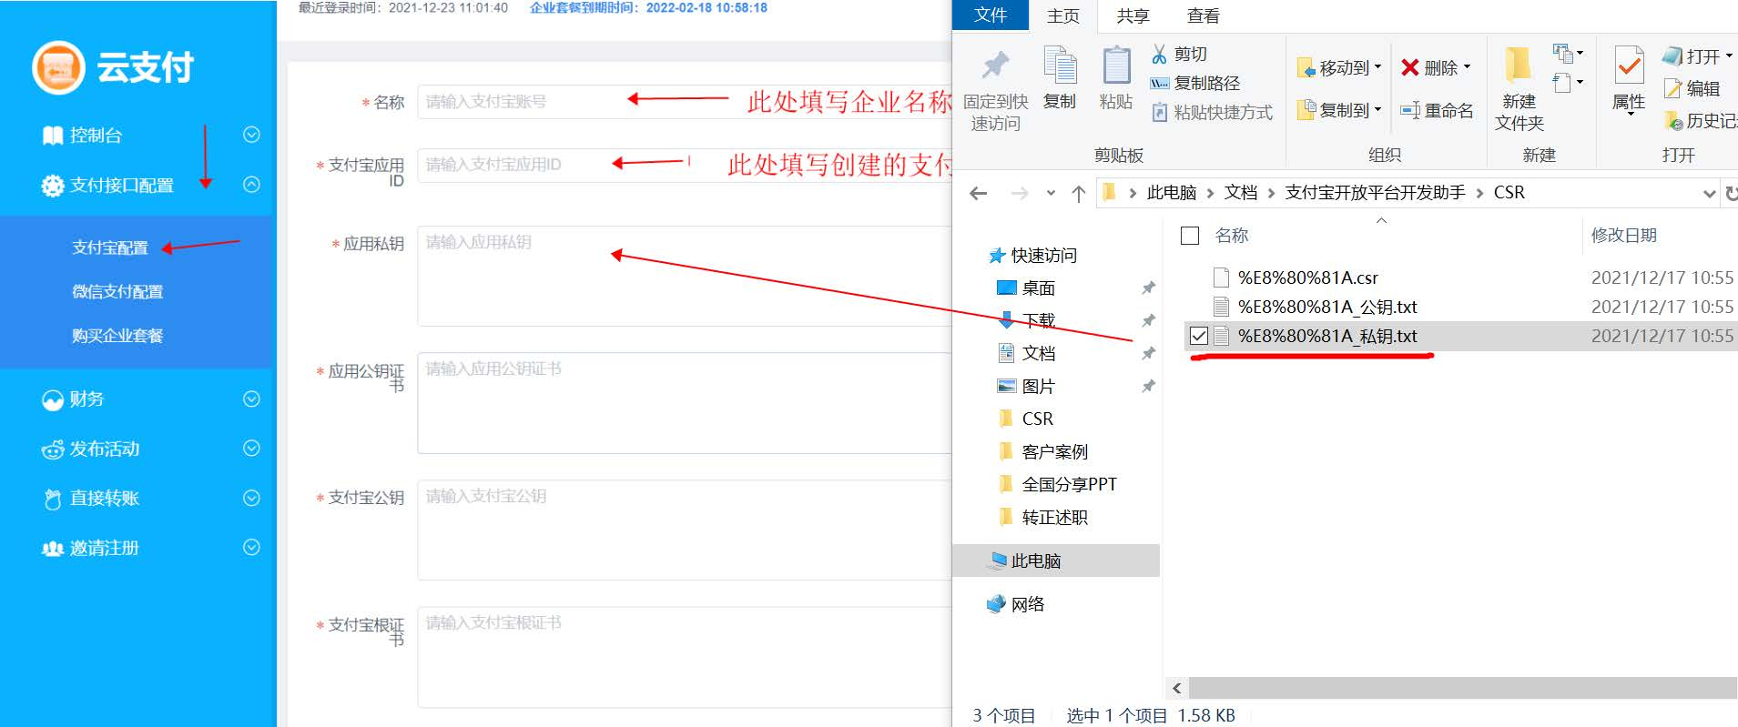Focus the 支付宝应用ID input field

685,165
